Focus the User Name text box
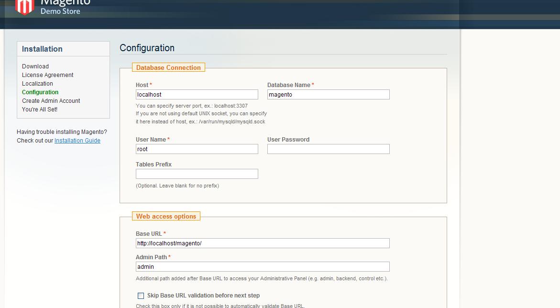The height and width of the screenshot is (308, 560). click(x=197, y=149)
